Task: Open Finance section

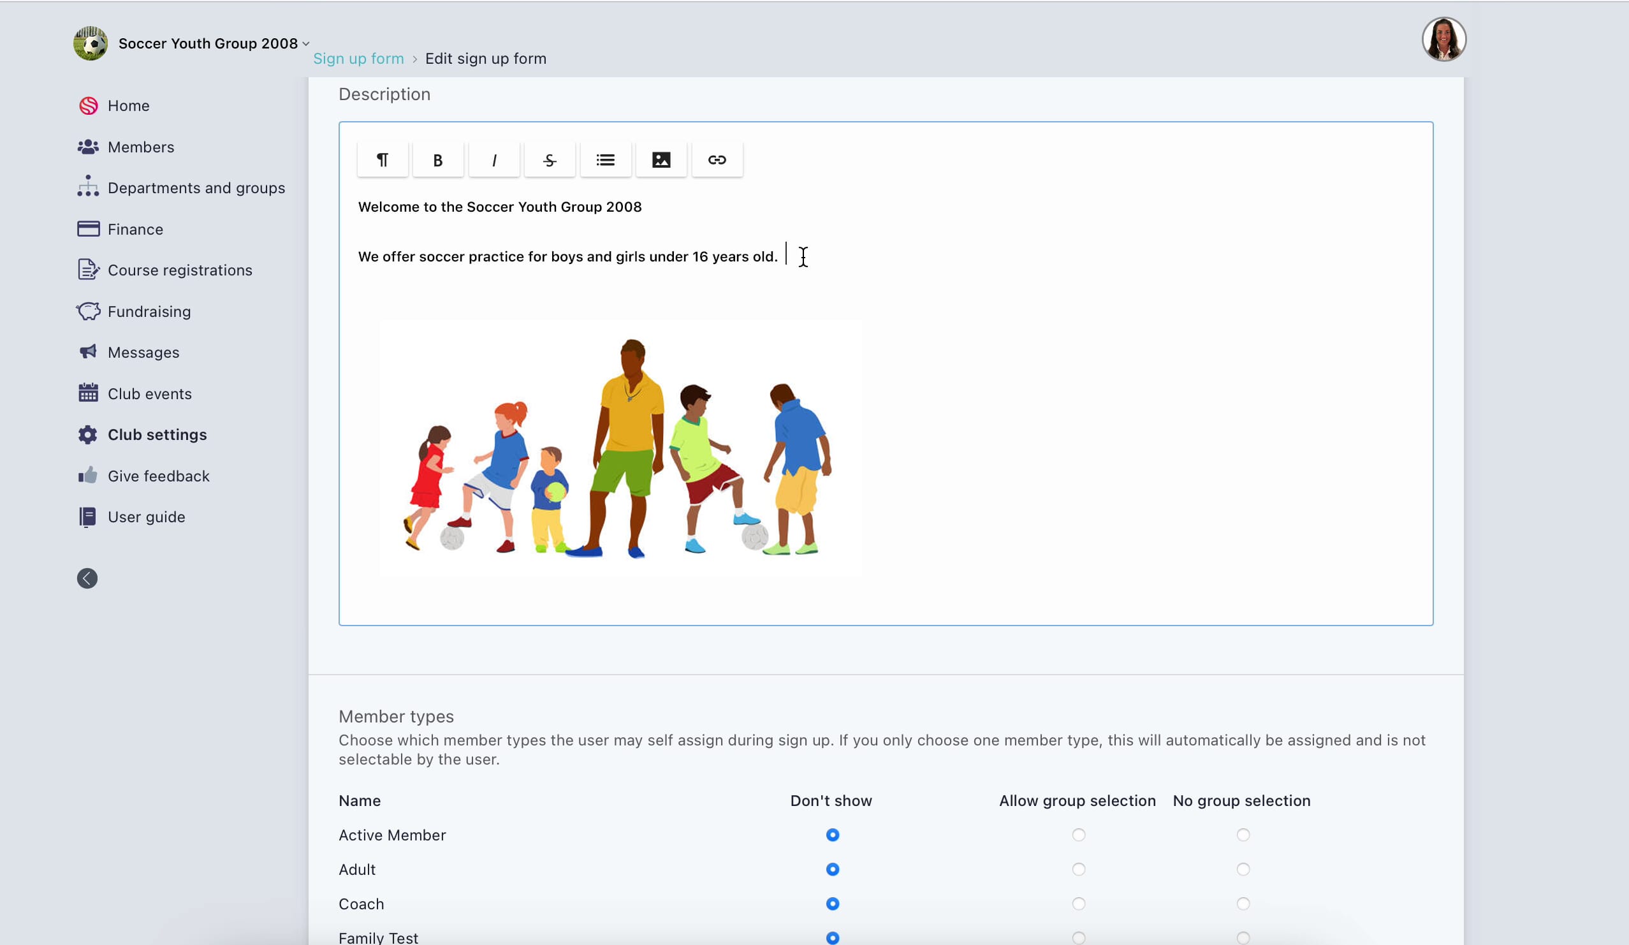Action: pyautogui.click(x=135, y=229)
